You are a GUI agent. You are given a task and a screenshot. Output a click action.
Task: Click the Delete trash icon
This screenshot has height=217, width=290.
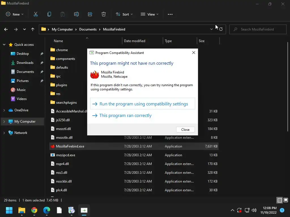coord(104,14)
